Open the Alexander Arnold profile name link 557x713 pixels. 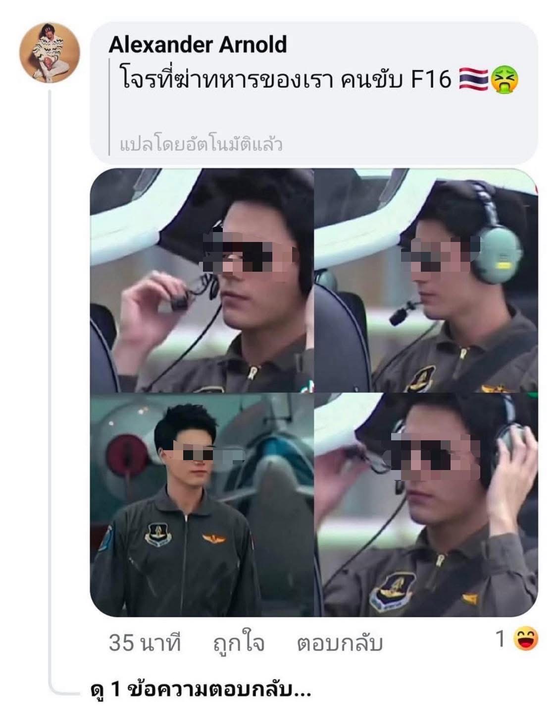pyautogui.click(x=198, y=45)
